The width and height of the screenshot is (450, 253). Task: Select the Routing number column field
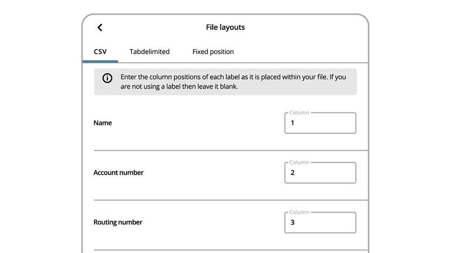pos(320,223)
